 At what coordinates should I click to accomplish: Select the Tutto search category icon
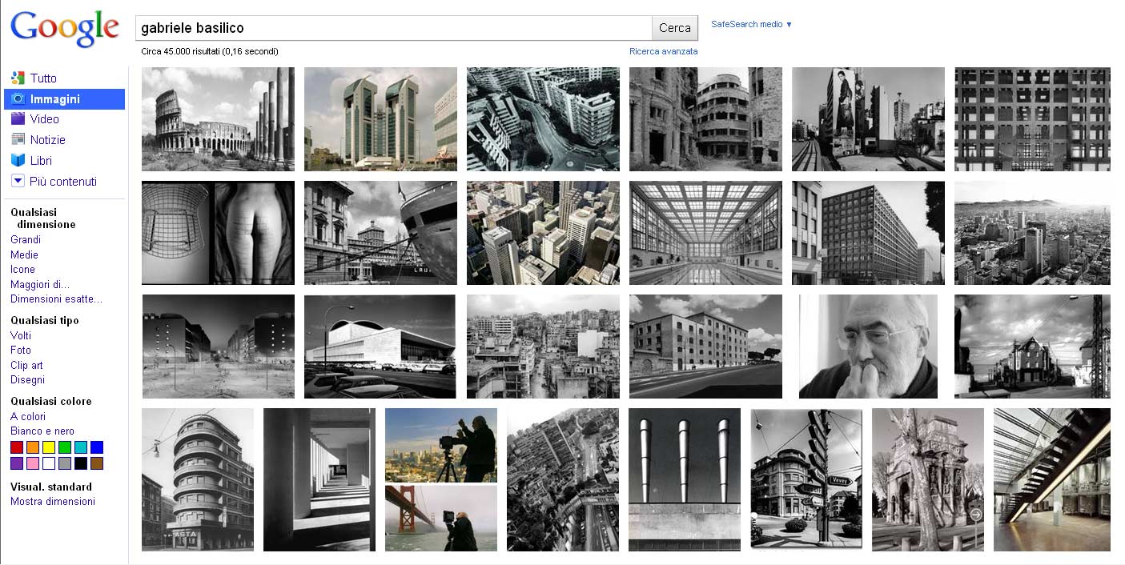tap(17, 78)
